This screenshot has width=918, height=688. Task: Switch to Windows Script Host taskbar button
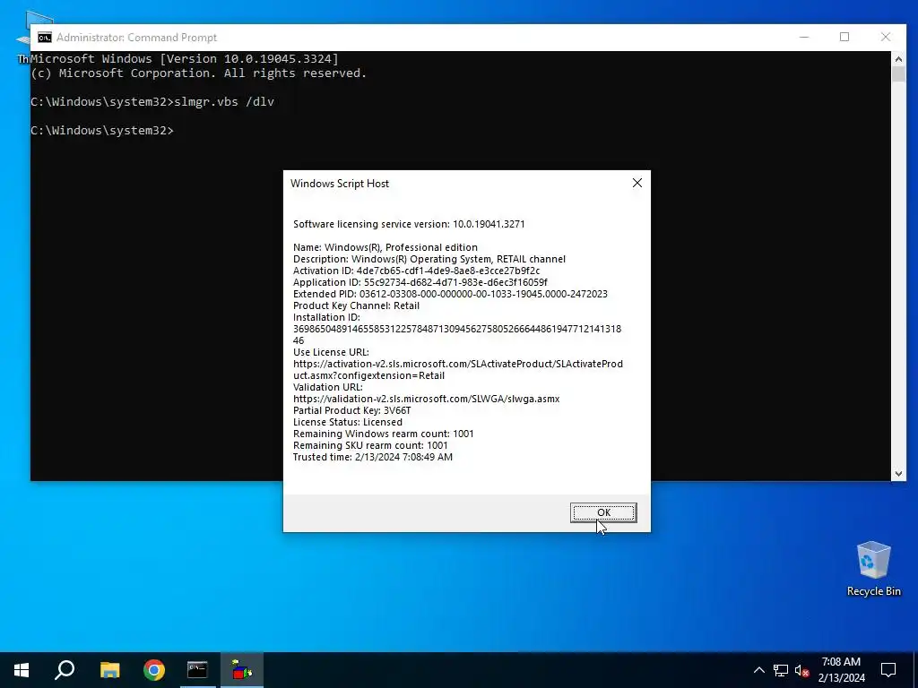(x=242, y=670)
